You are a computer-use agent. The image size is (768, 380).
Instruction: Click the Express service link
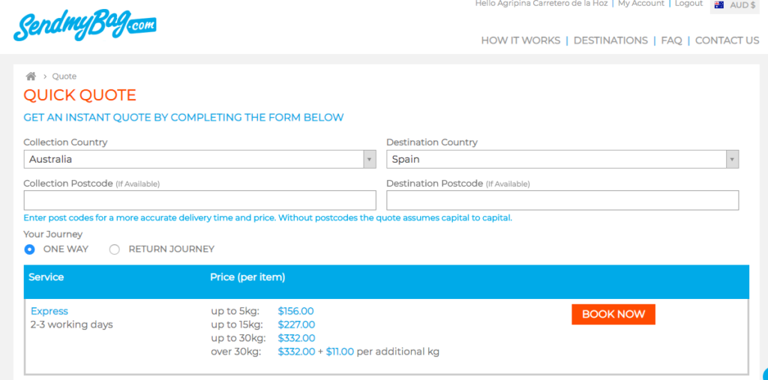(x=49, y=312)
